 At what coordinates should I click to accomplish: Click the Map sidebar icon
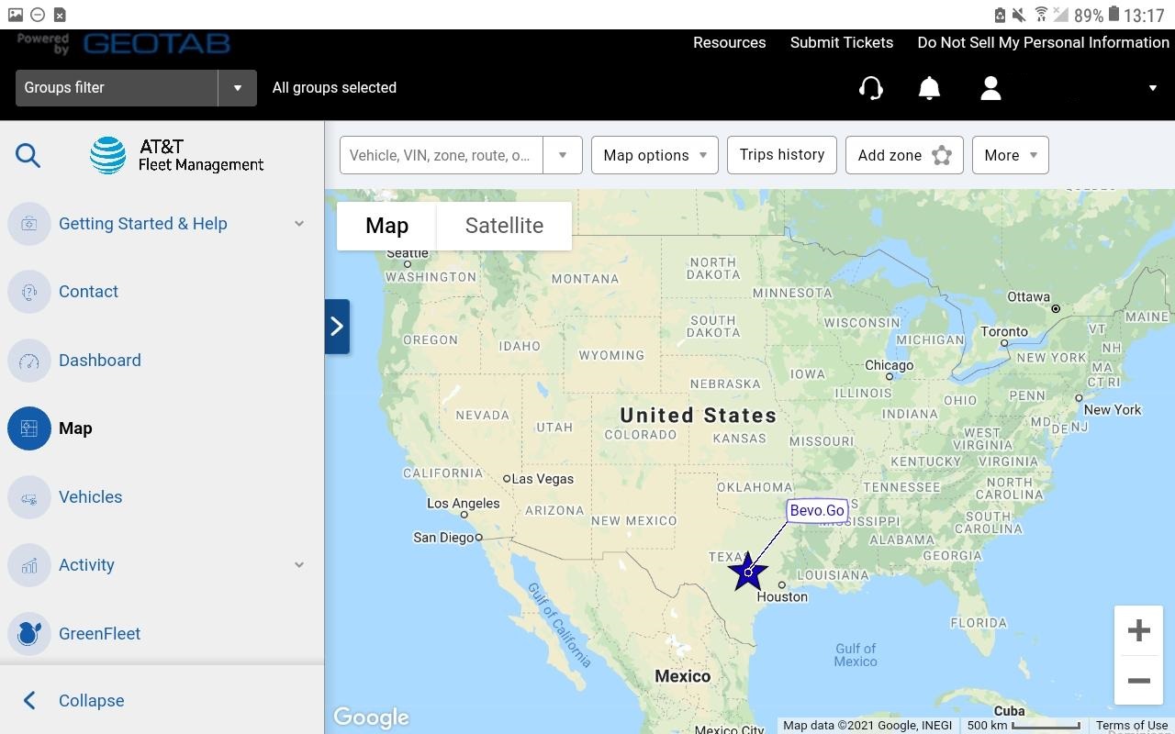29,428
